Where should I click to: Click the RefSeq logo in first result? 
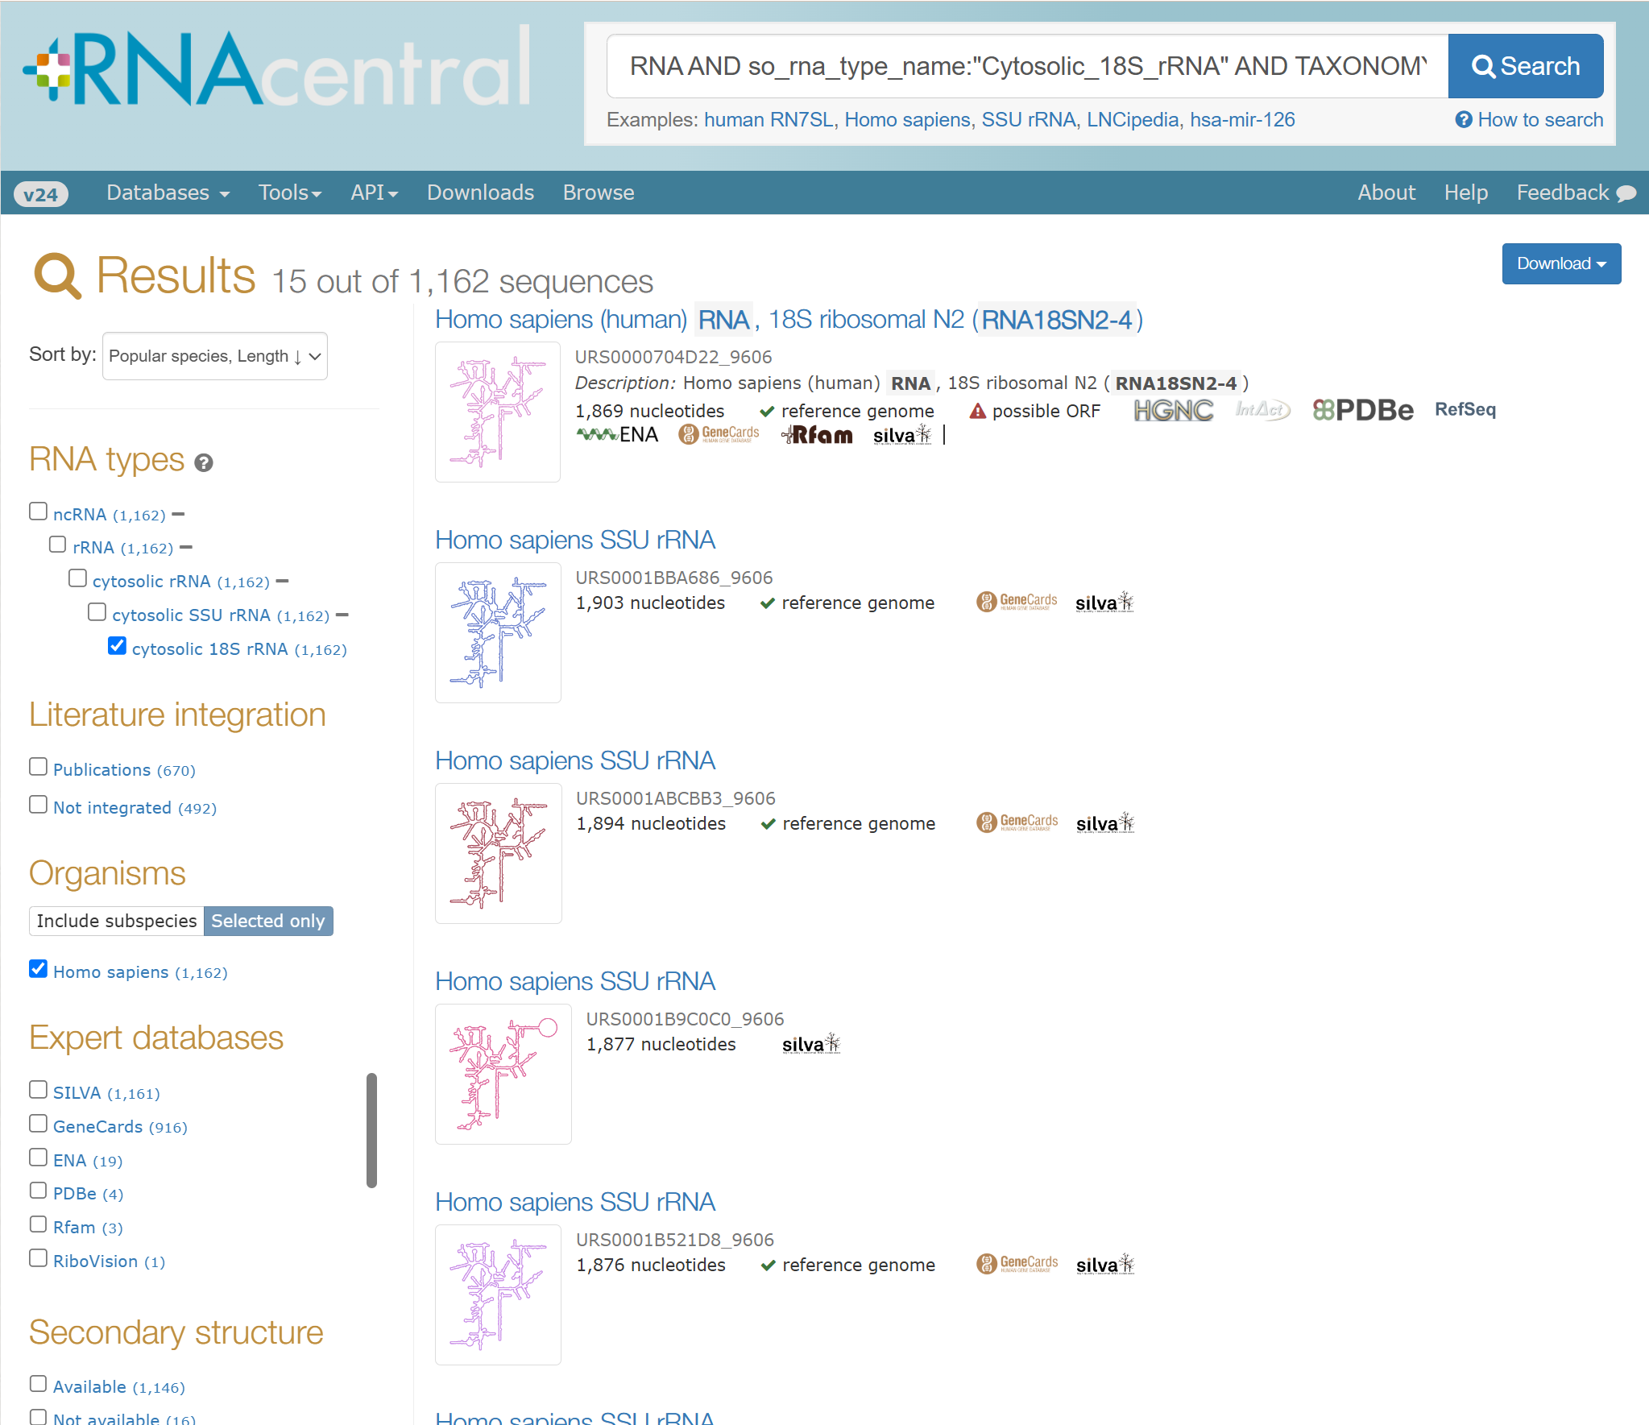tap(1465, 409)
